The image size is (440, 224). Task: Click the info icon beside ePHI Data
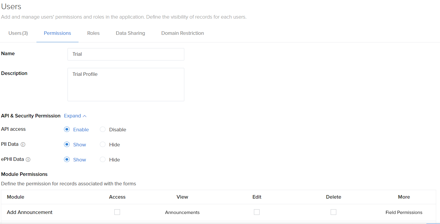click(28, 159)
